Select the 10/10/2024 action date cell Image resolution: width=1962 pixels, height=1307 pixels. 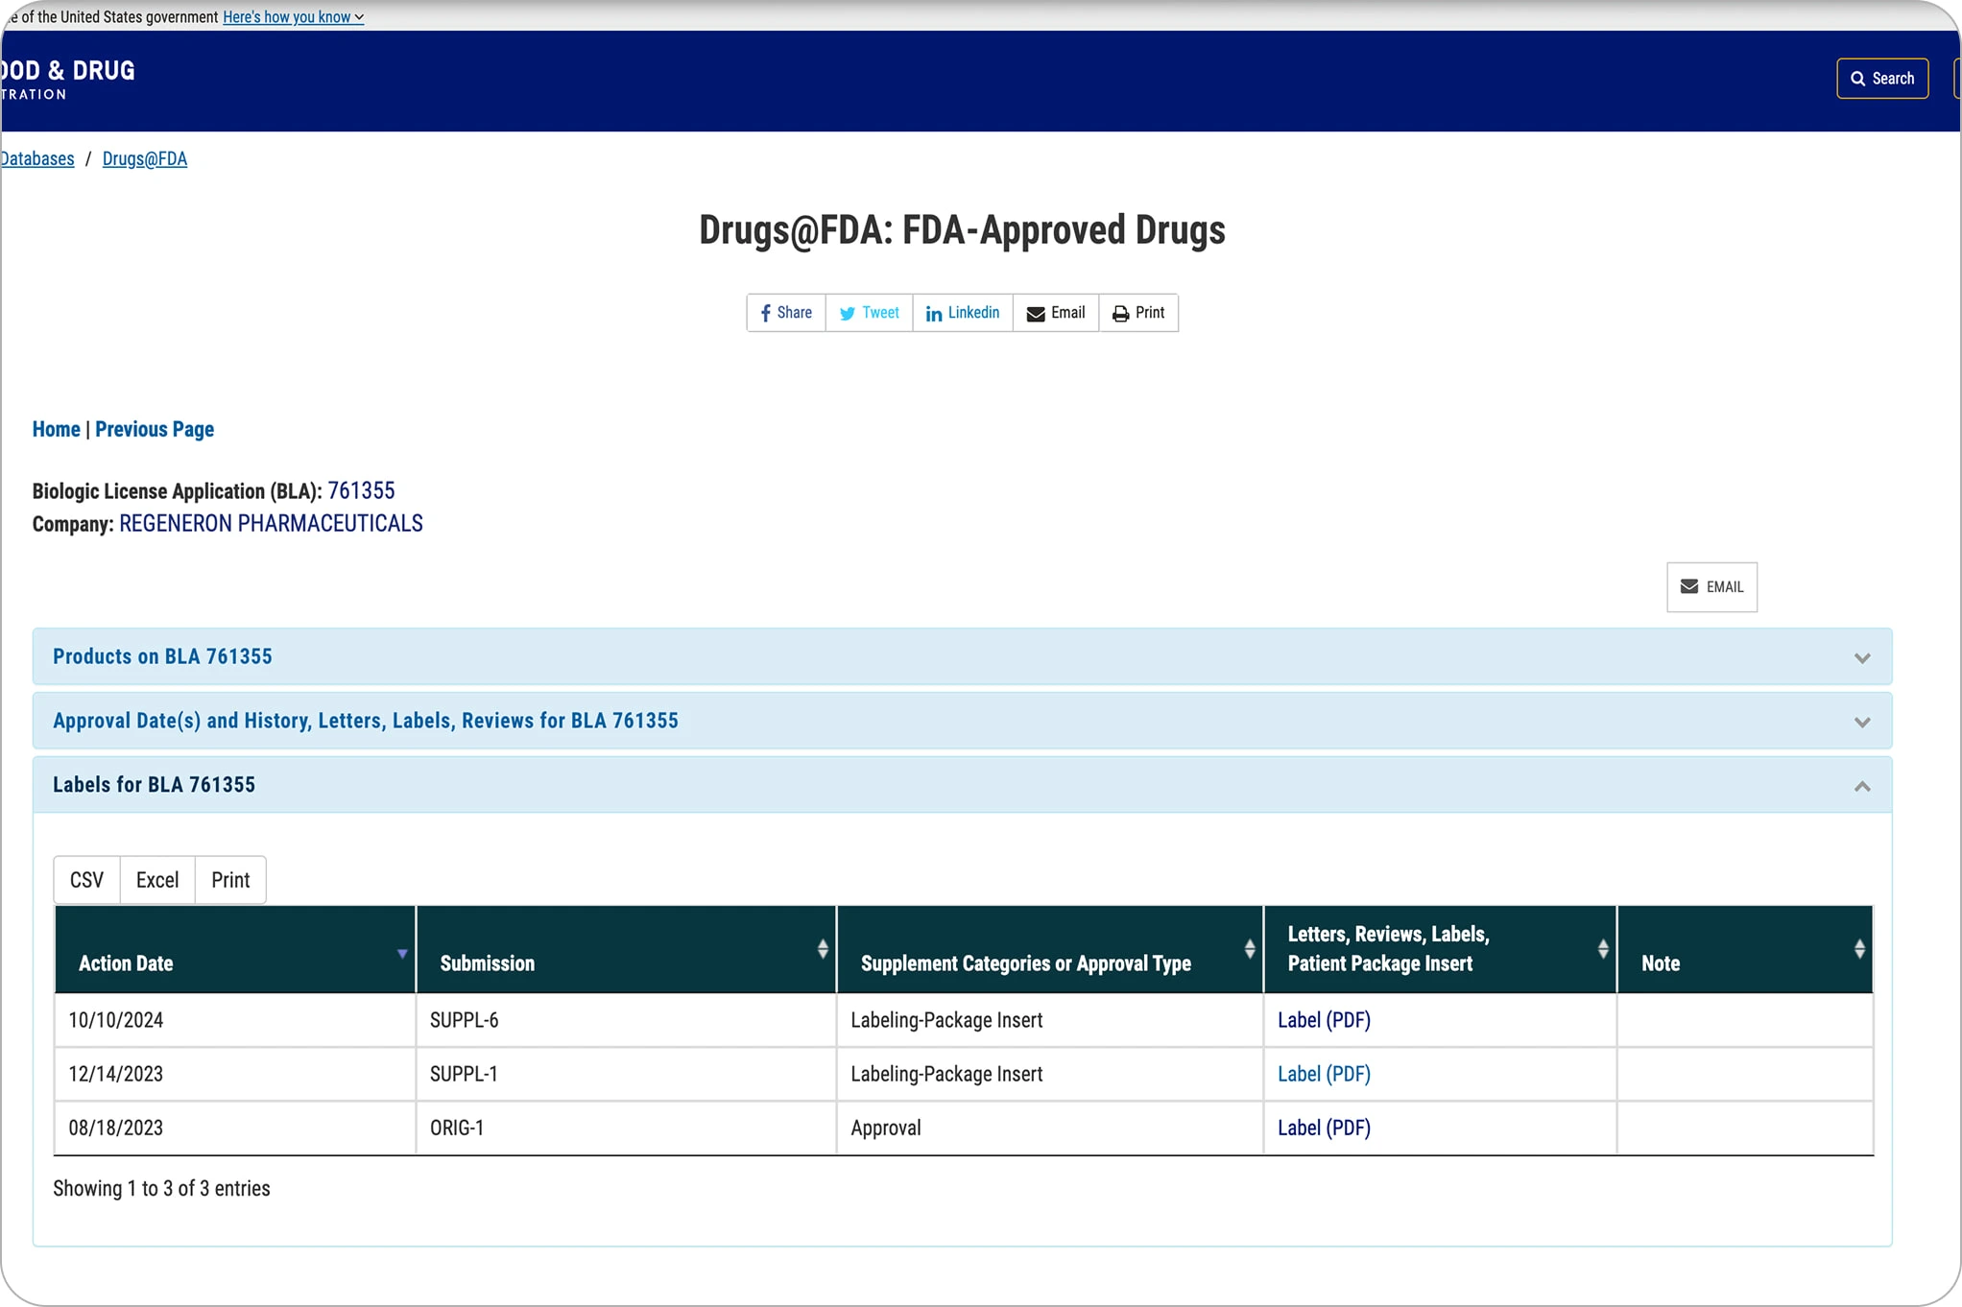(235, 1020)
